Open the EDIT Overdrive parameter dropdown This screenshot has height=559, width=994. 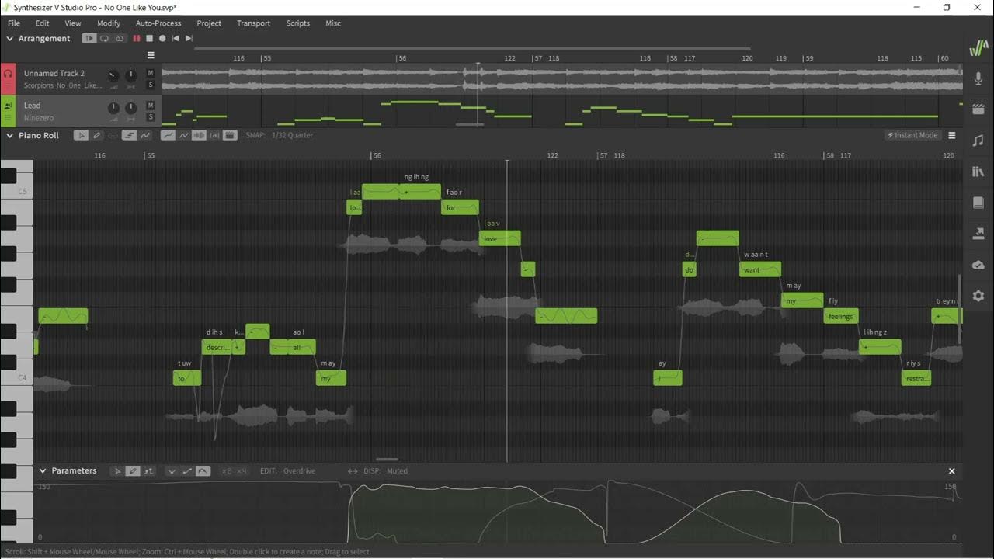[300, 471]
